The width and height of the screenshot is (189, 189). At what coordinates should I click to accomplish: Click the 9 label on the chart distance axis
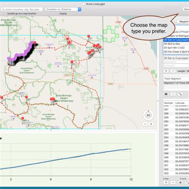click(91, 179)
